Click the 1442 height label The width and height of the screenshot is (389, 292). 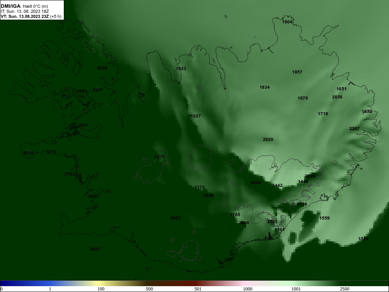[277, 185]
